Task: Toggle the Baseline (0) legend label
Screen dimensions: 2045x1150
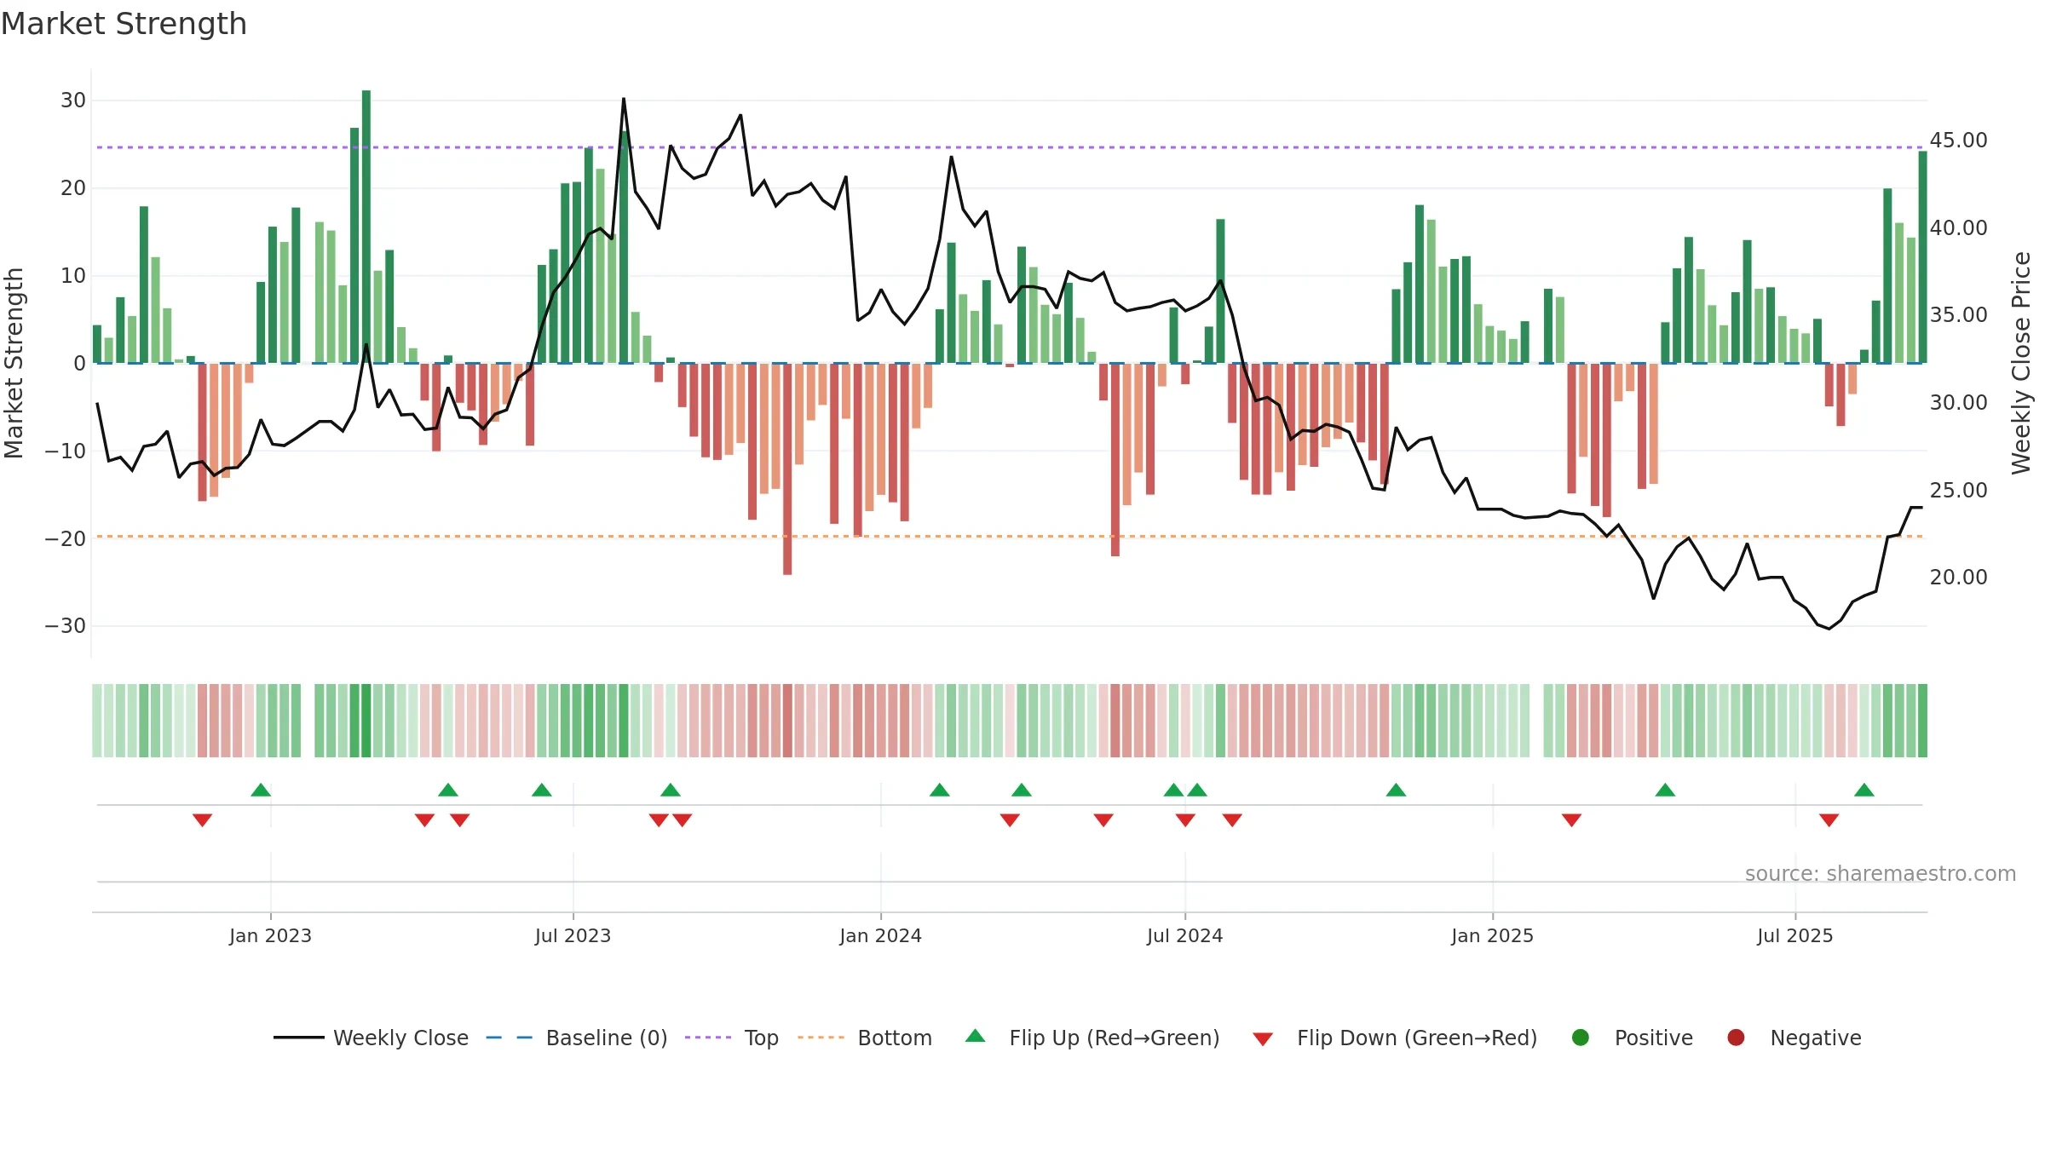Action: [x=607, y=1038]
